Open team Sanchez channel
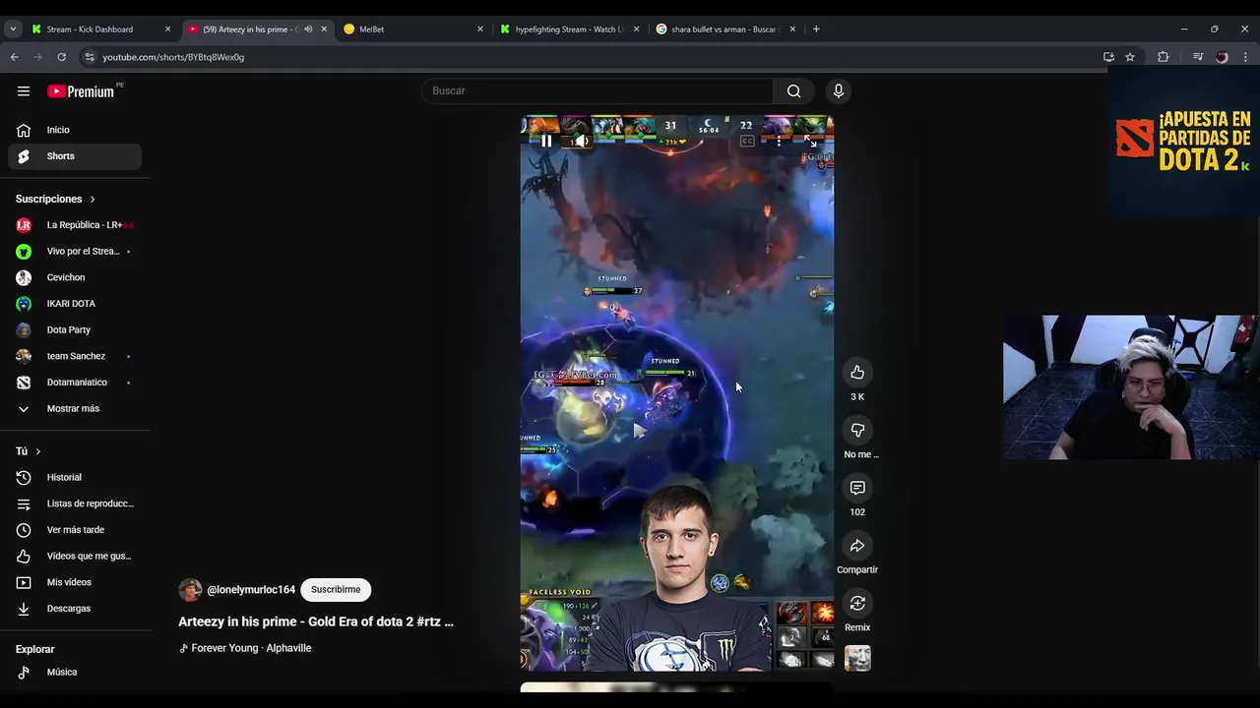The width and height of the screenshot is (1260, 708). 75,356
